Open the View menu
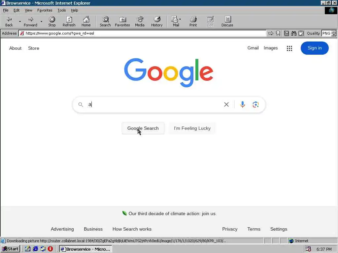 pyautogui.click(x=28, y=10)
